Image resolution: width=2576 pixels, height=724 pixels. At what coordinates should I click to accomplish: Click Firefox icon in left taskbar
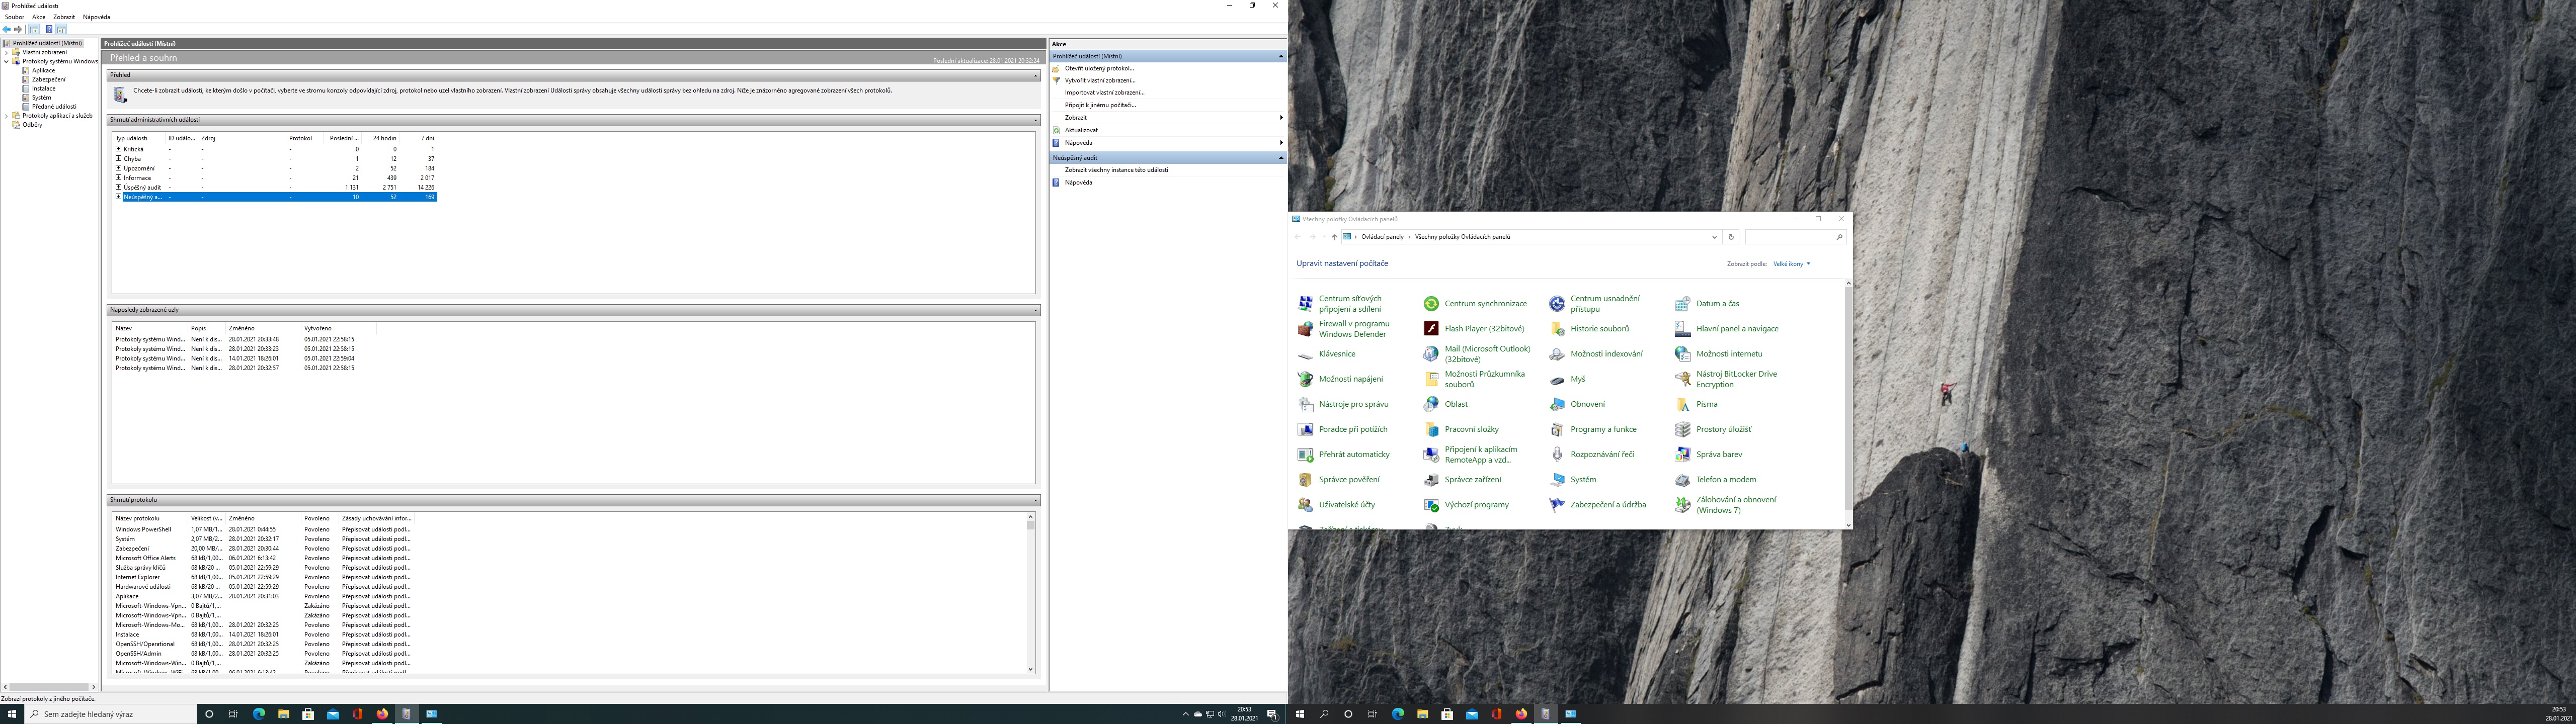point(382,714)
